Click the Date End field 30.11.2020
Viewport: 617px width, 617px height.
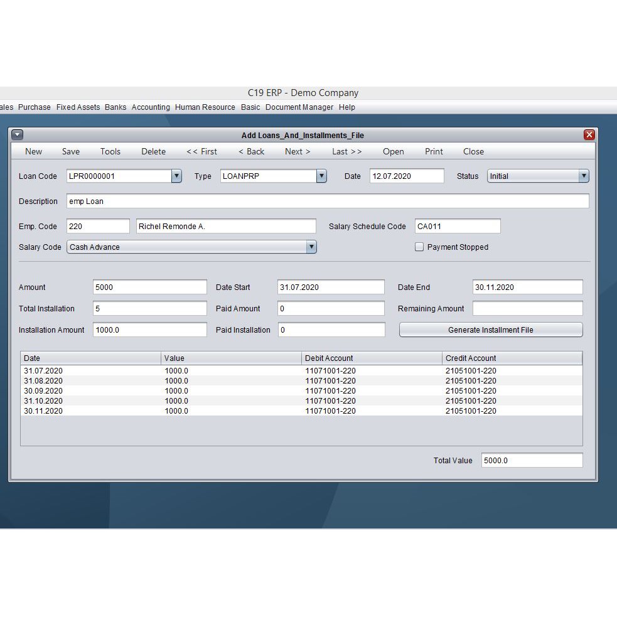528,287
